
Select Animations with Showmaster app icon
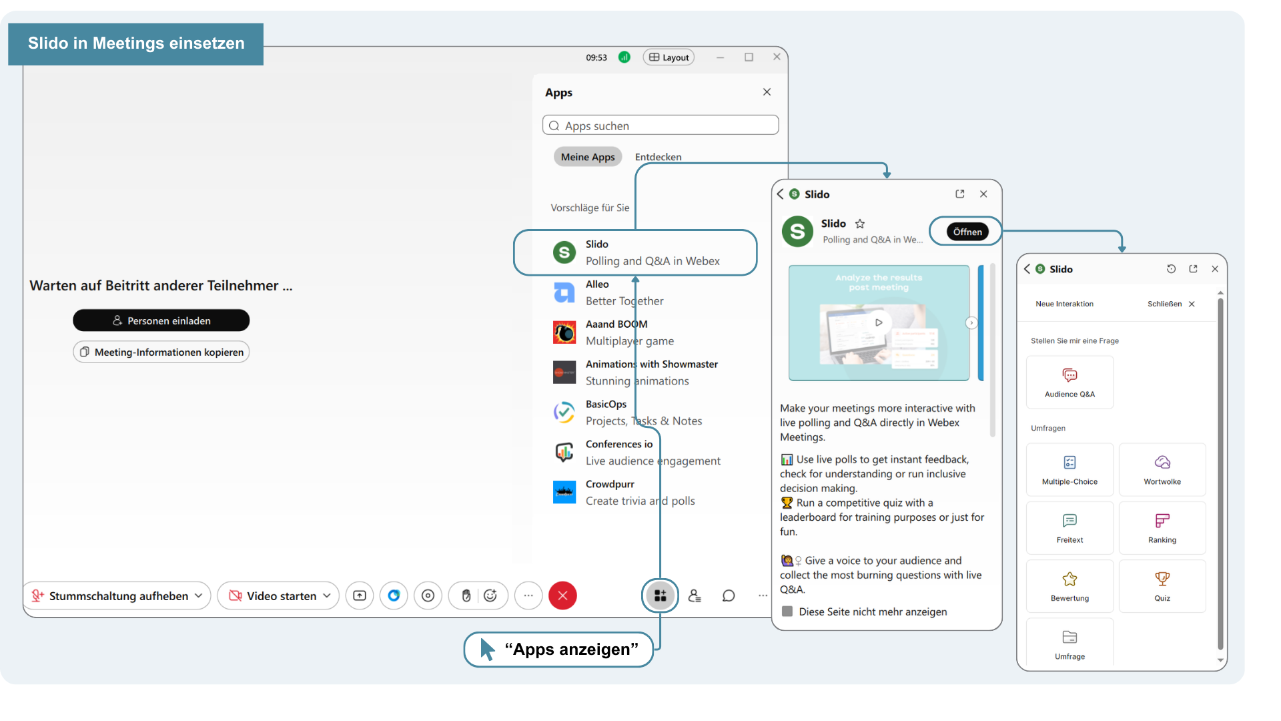click(564, 373)
